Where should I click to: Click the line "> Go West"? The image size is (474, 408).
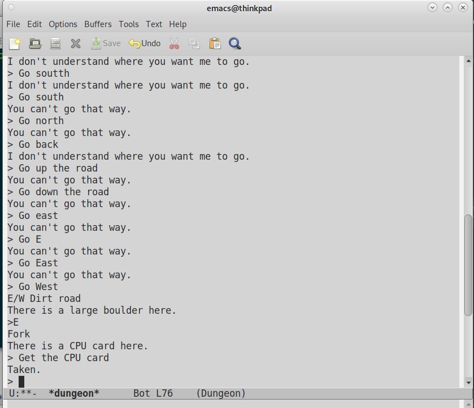pos(33,287)
